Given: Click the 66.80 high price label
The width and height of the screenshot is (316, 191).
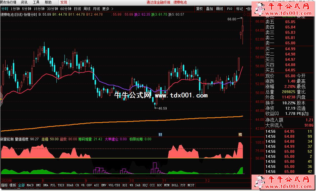Looking at the screenshot, I should (x=232, y=19).
